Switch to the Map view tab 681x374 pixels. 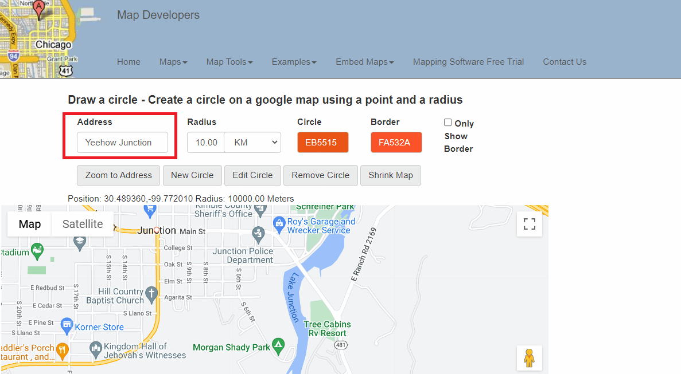pyautogui.click(x=29, y=224)
